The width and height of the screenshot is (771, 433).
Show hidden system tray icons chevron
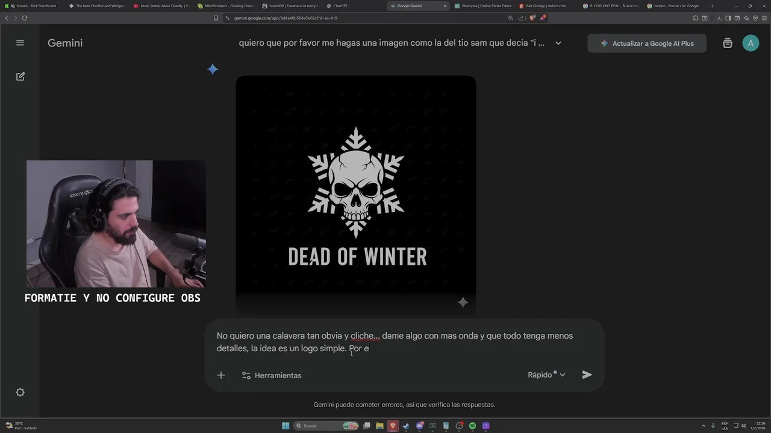pos(703,426)
